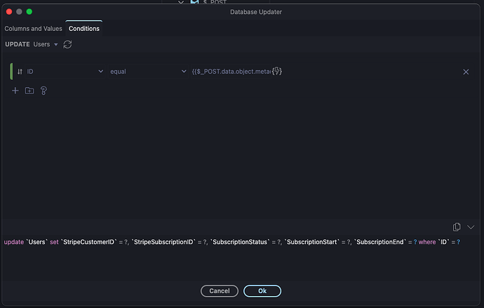Click the 'update' keyword in query
484x308 pixels.
(x=14, y=242)
